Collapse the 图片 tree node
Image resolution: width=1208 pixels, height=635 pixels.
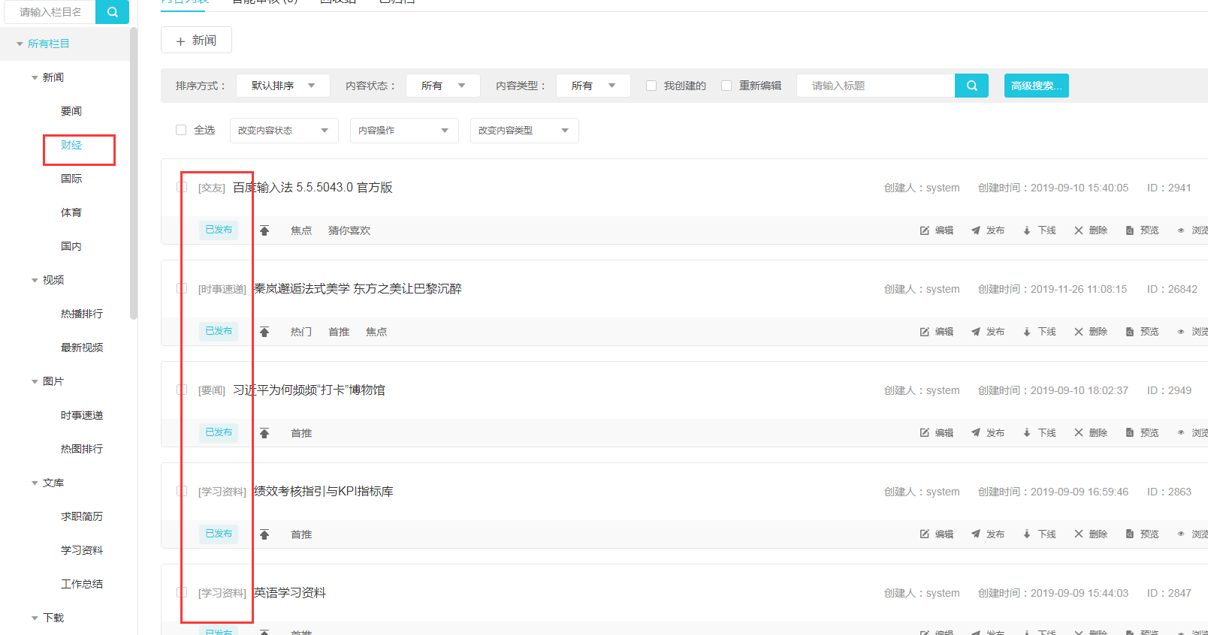[x=35, y=382]
